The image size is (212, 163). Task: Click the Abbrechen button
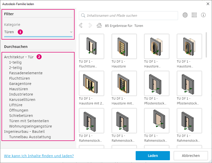191,156
